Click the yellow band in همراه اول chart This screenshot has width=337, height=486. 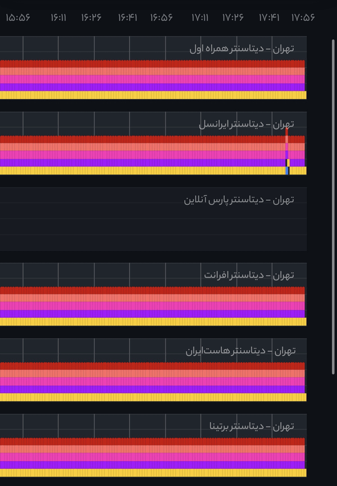(x=153, y=95)
